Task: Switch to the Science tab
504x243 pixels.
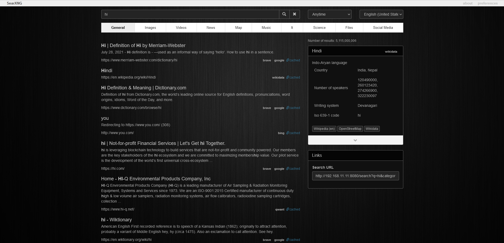Action: point(319,27)
